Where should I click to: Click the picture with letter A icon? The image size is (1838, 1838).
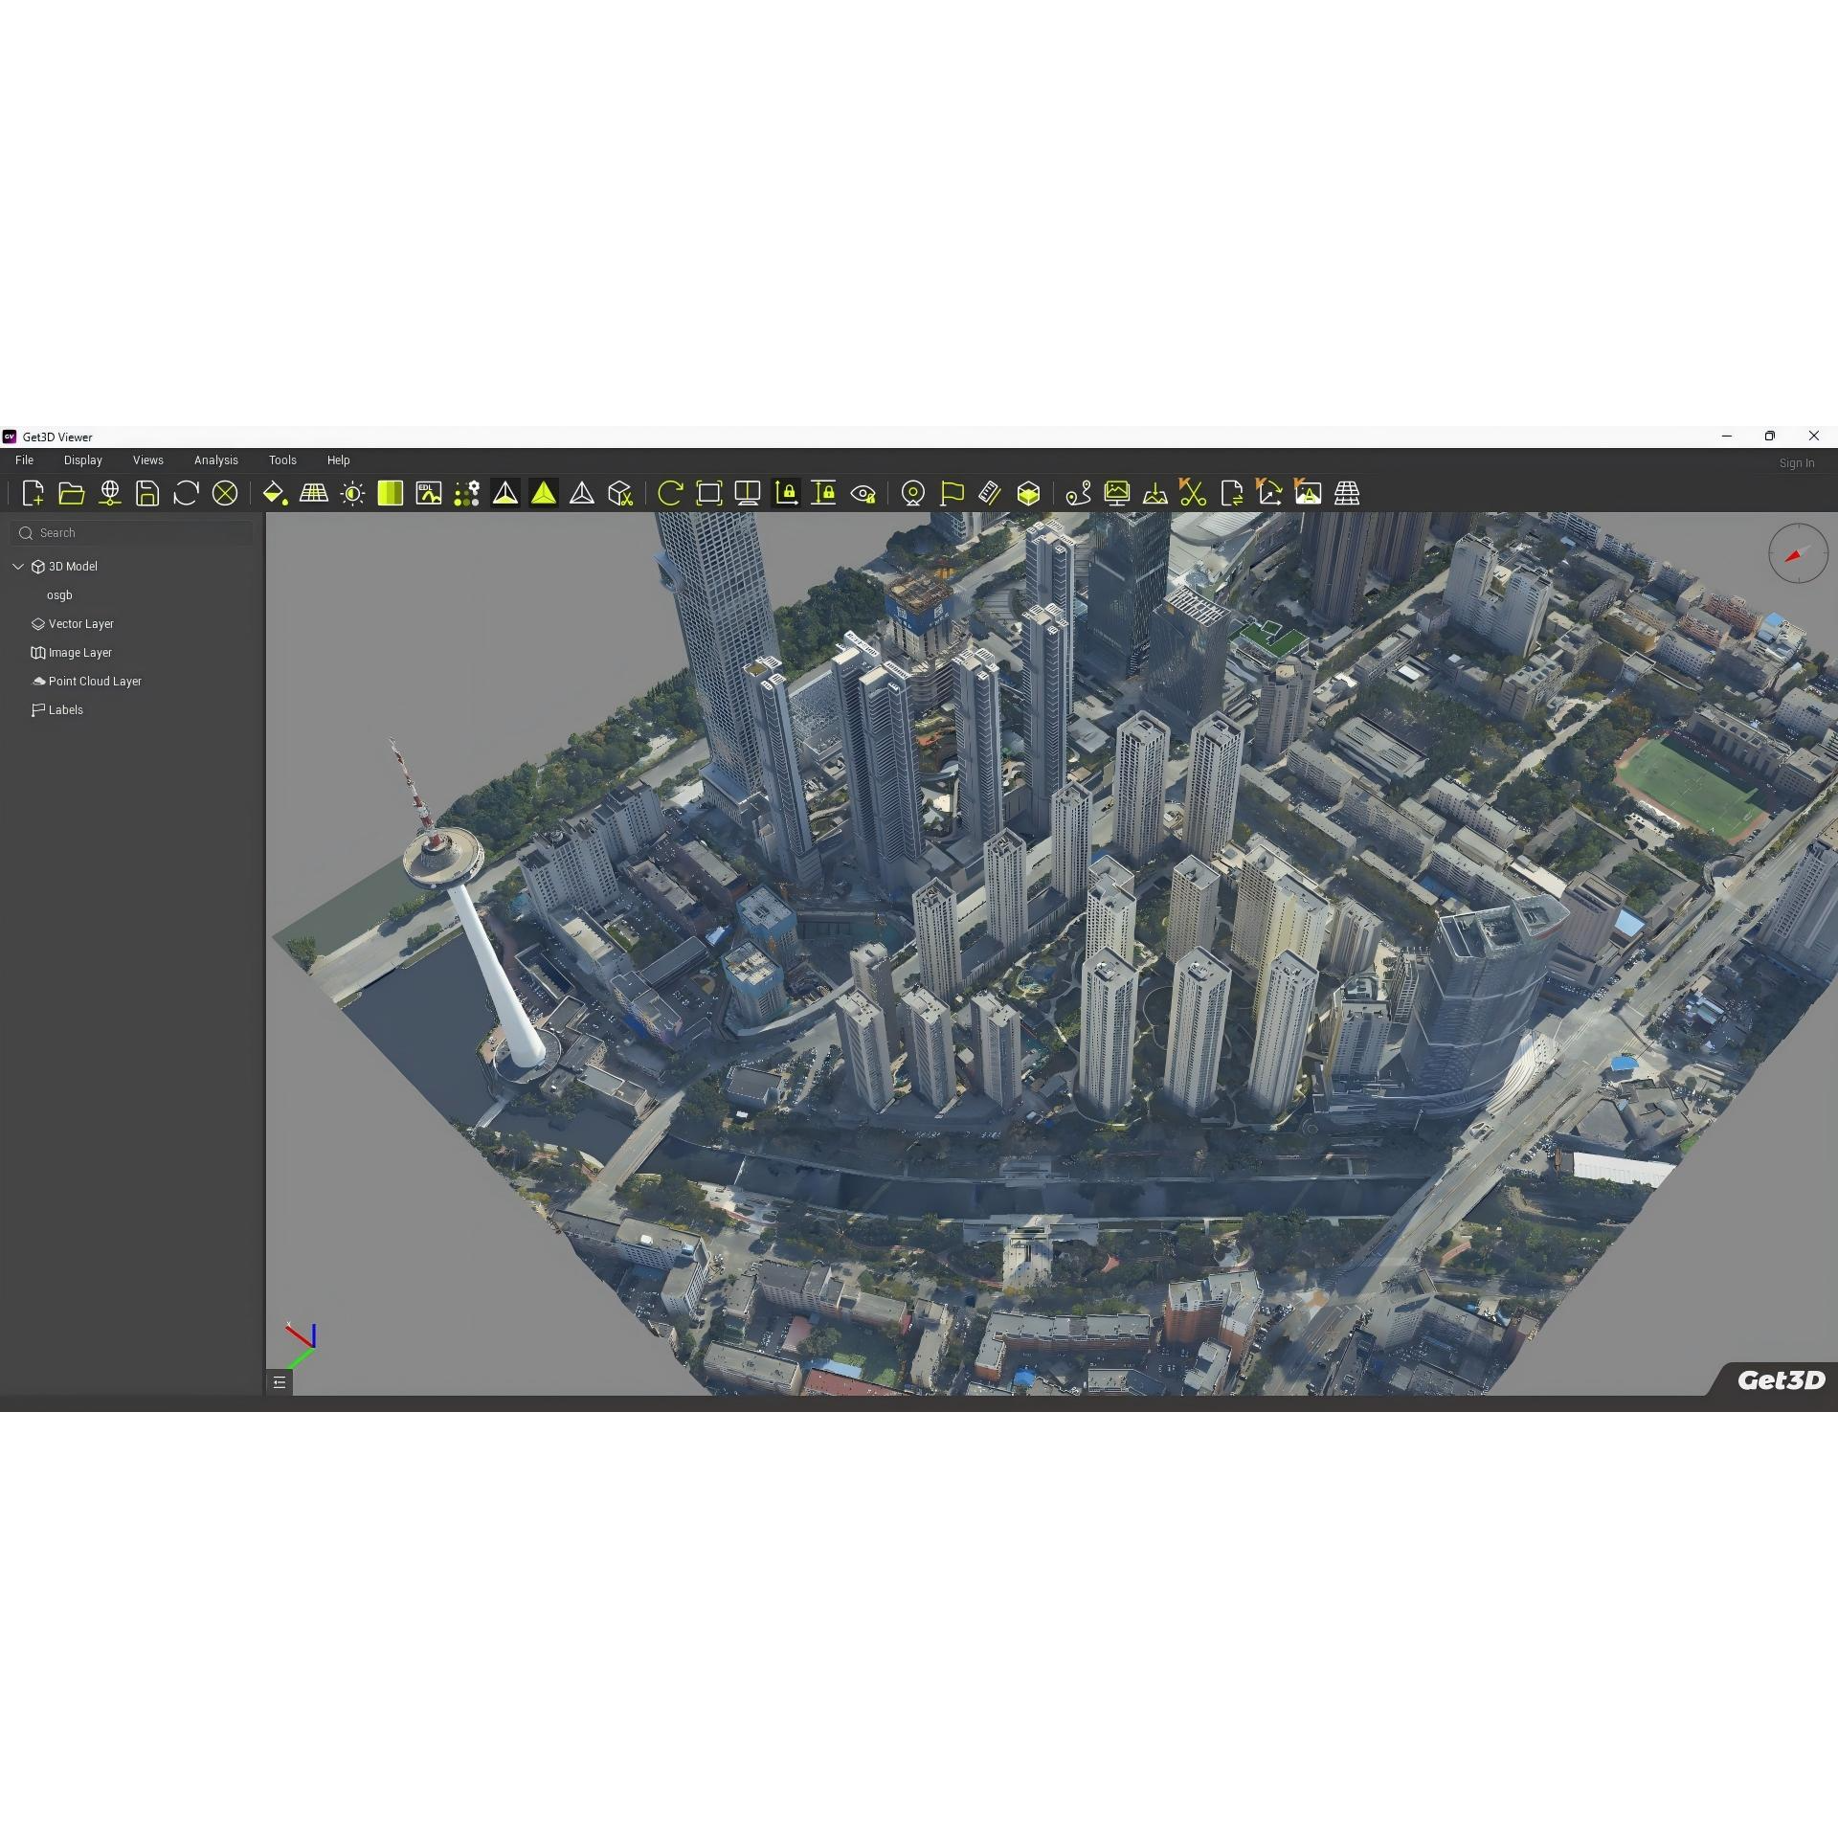click(x=1308, y=492)
